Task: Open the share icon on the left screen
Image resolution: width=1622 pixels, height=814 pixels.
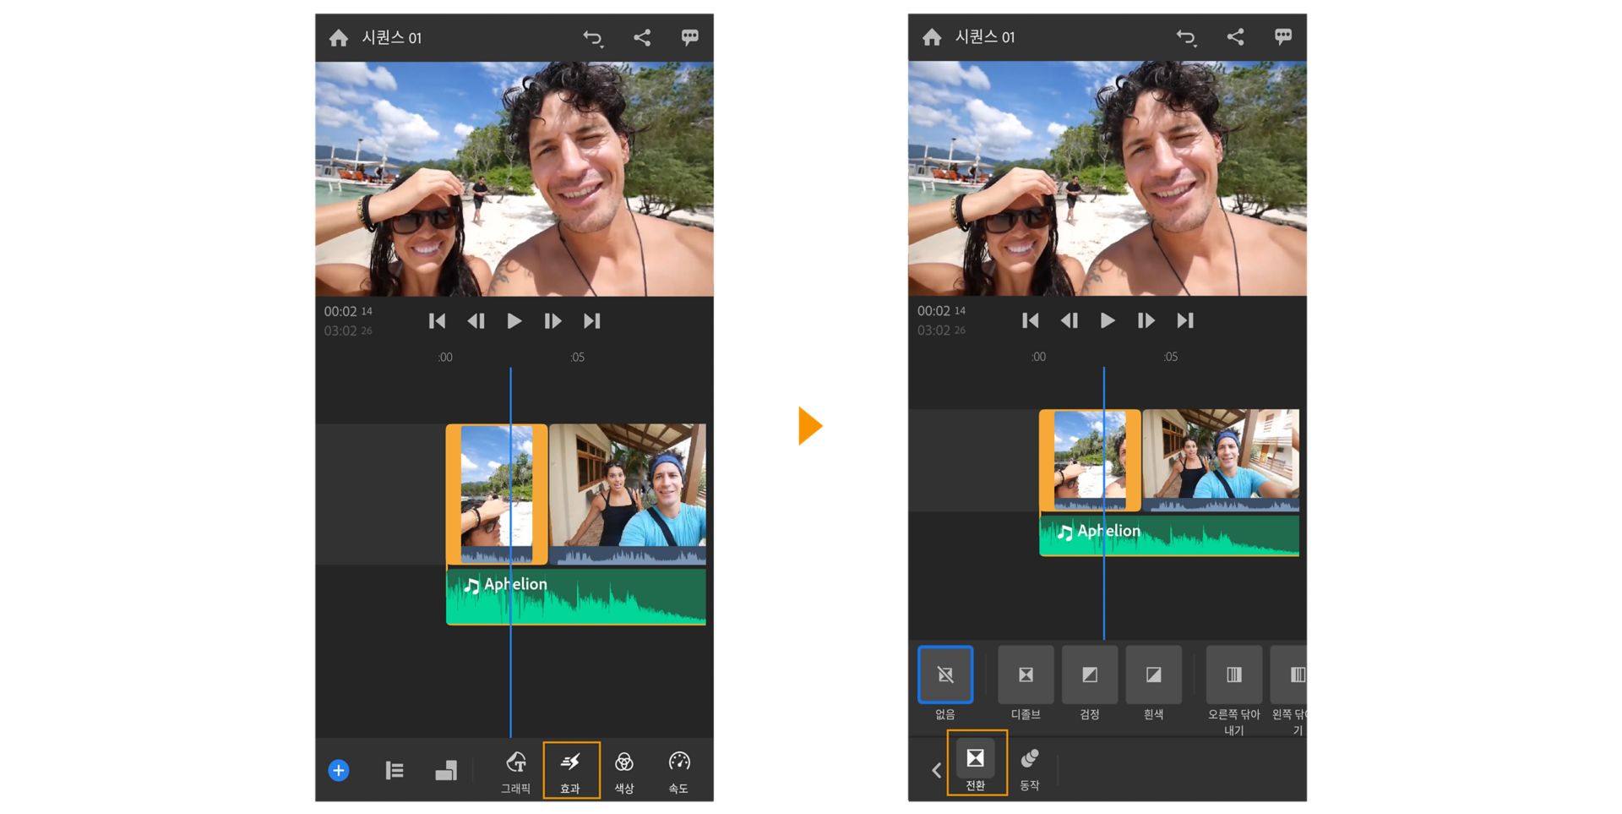Action: coord(642,37)
